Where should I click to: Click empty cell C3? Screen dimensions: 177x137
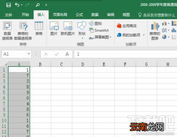62,81
